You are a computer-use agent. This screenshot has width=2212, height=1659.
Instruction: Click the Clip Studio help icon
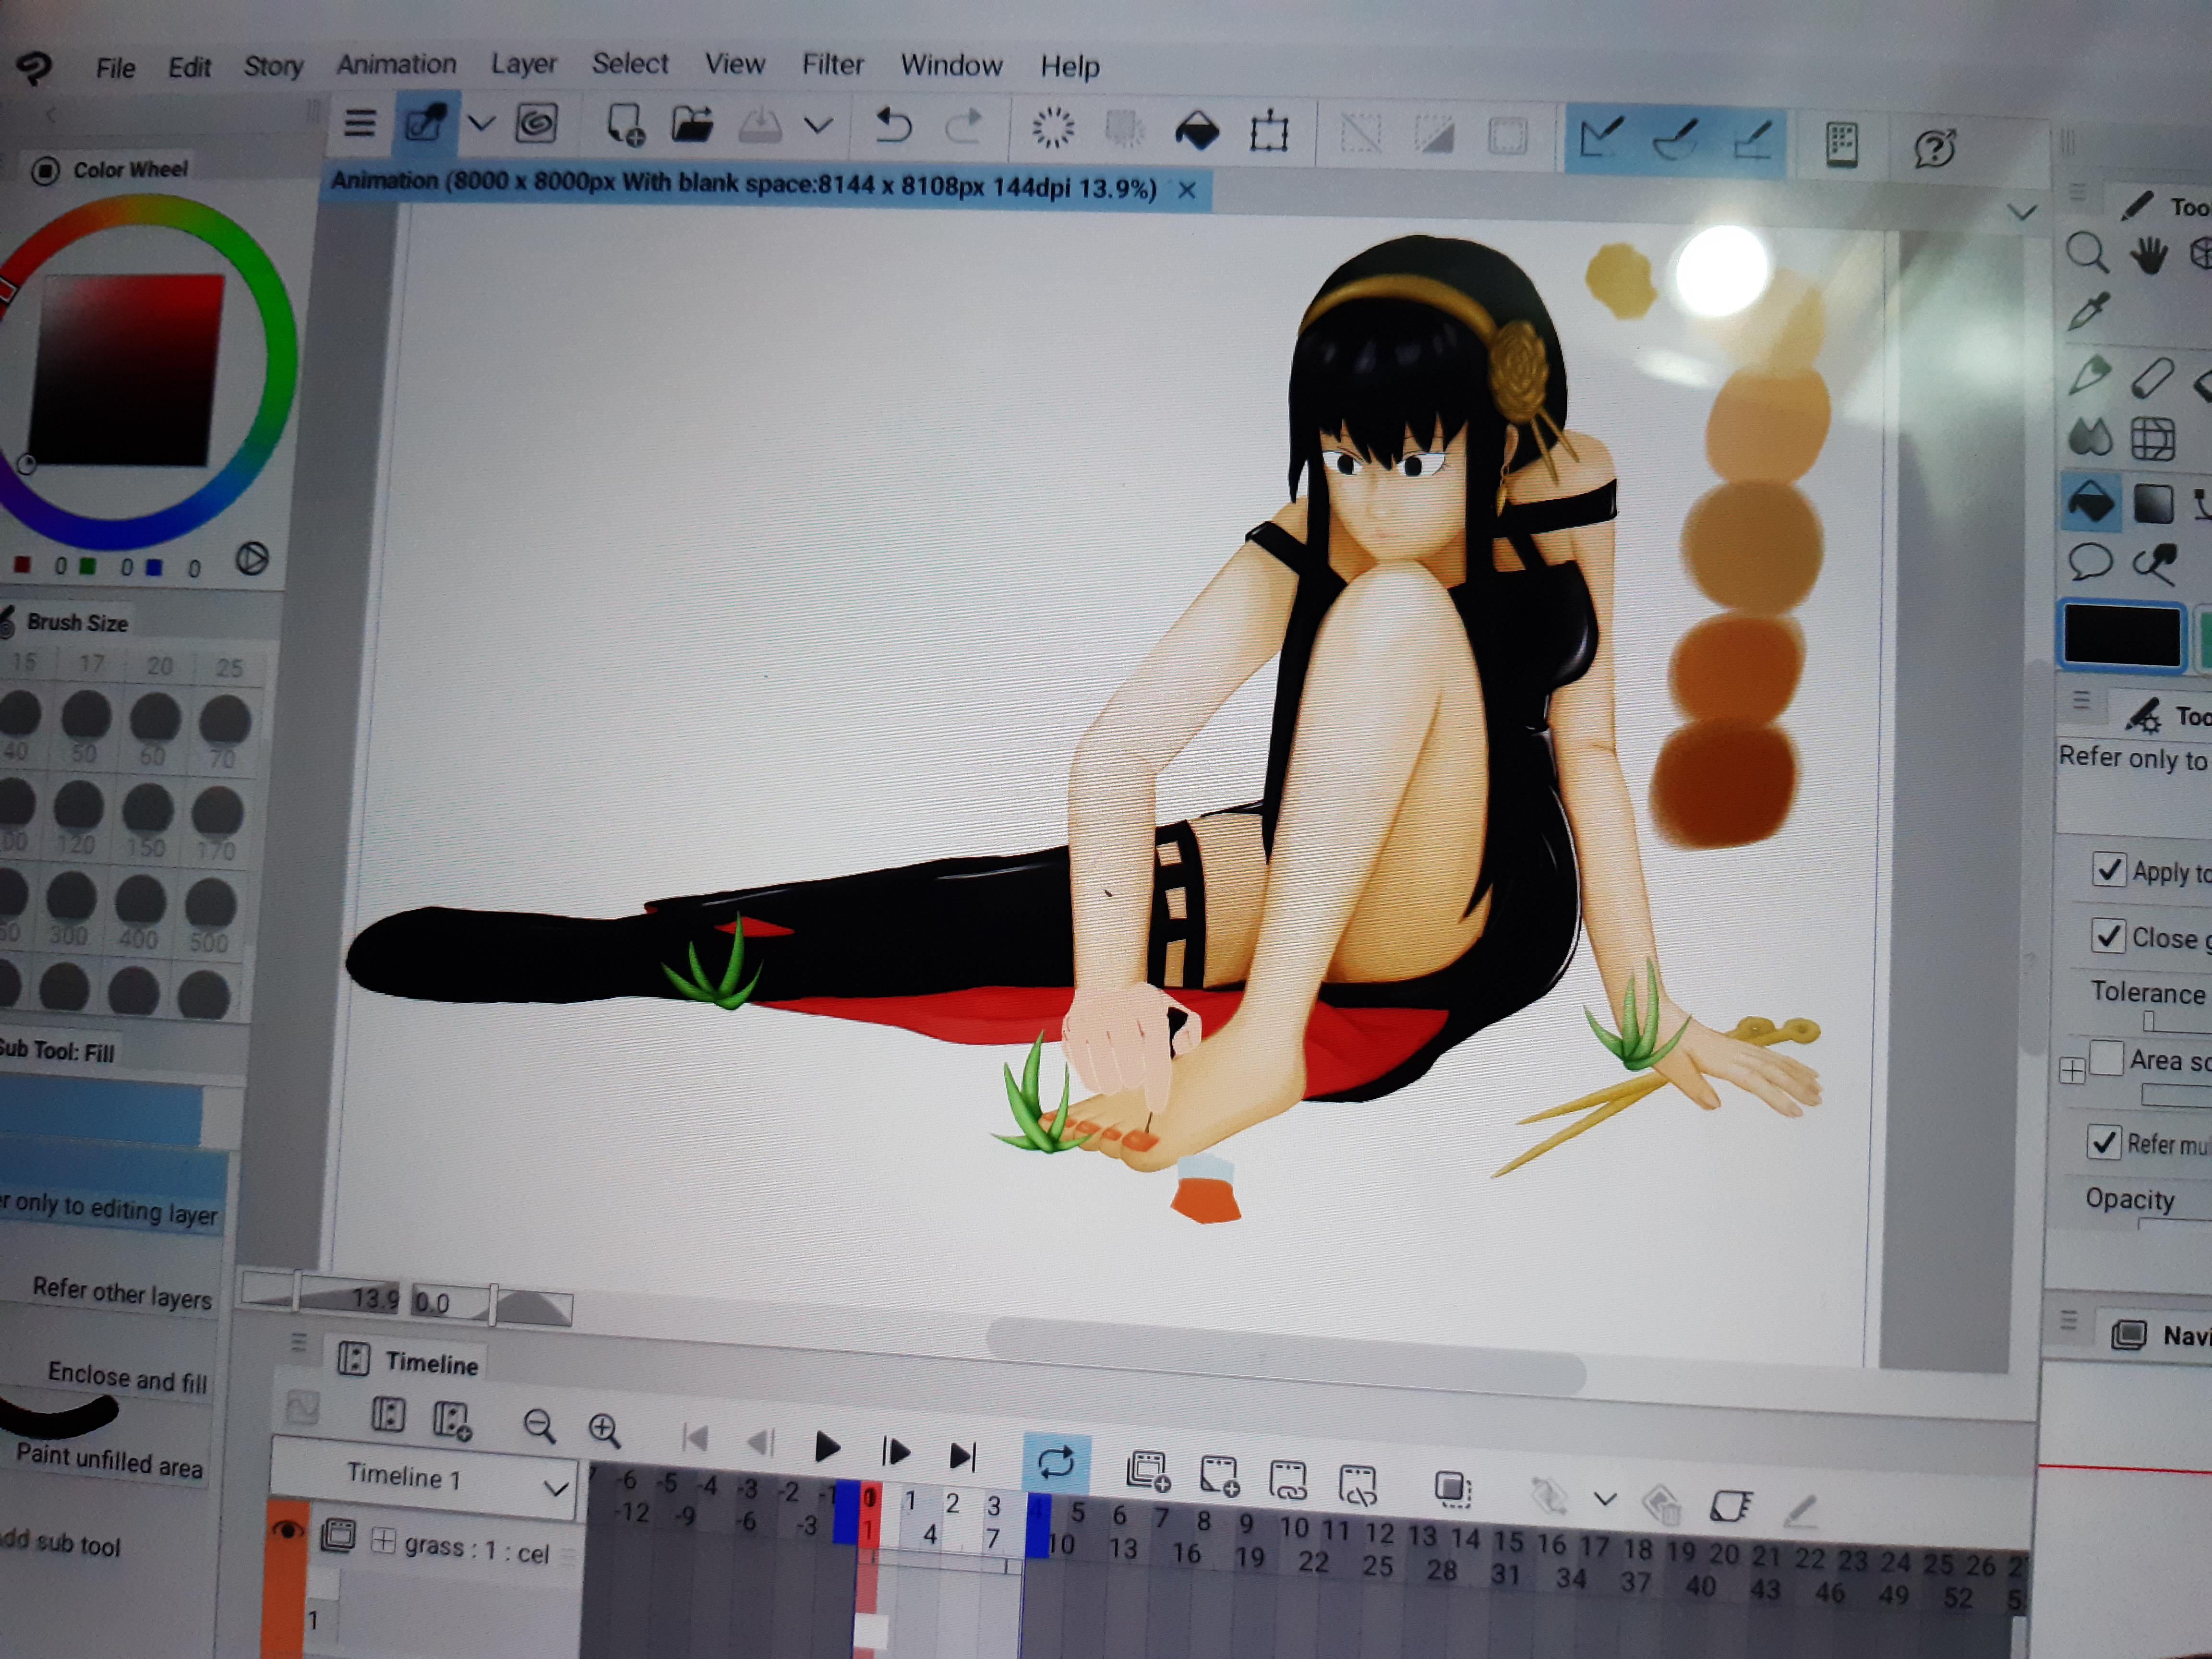click(x=1934, y=149)
